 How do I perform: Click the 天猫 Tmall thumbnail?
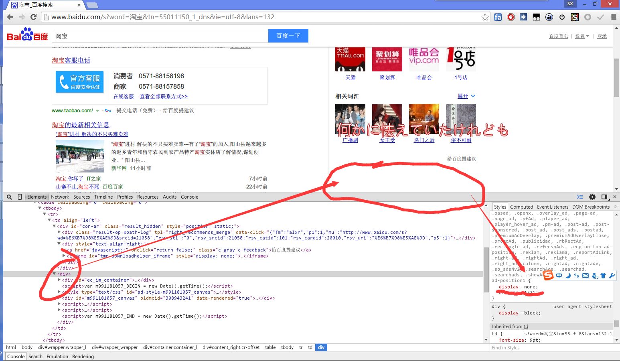click(x=350, y=59)
